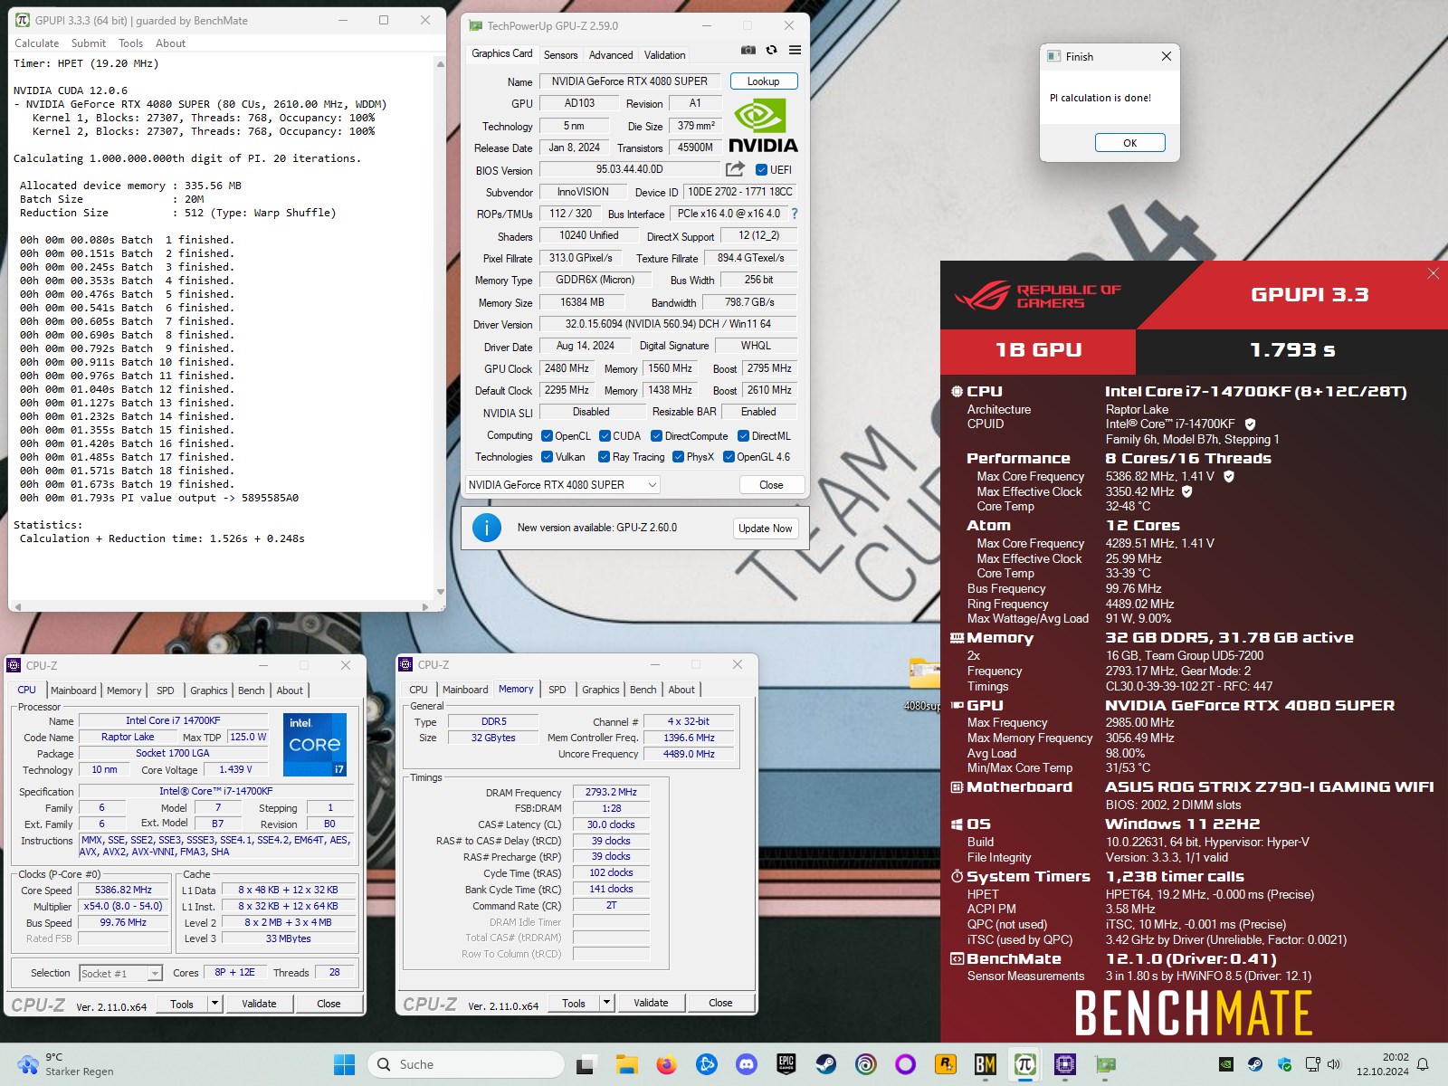Open the GPUPI Tools menu
This screenshot has width=1448, height=1086.
(130, 43)
